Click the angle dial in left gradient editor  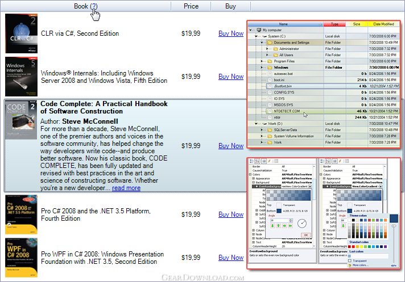pos(302,224)
